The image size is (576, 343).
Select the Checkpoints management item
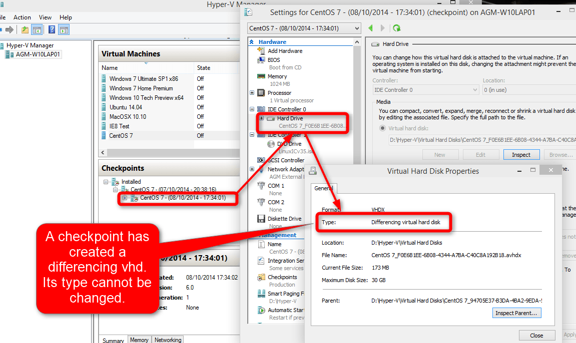282,278
